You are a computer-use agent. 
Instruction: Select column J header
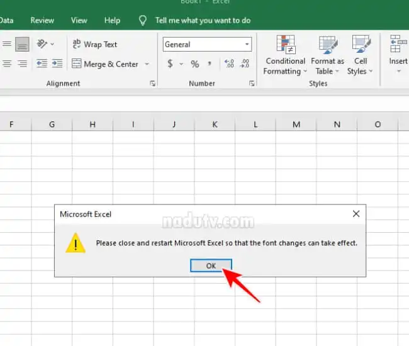pyautogui.click(x=174, y=125)
